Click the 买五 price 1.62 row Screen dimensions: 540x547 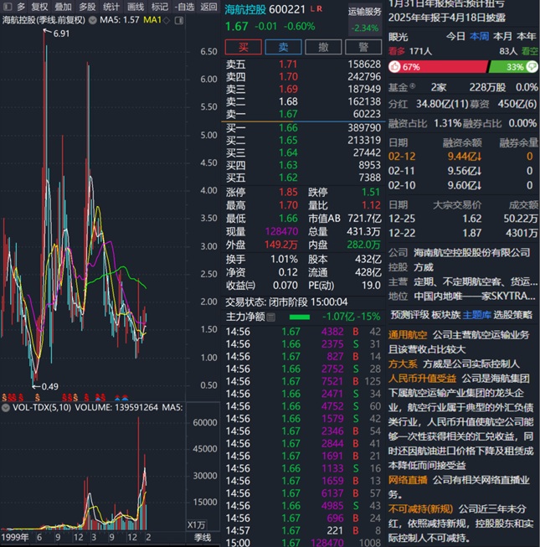pyautogui.click(x=303, y=178)
